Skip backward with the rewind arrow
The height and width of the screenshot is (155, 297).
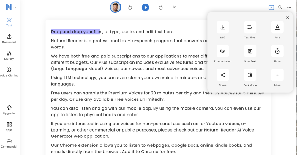130,7
